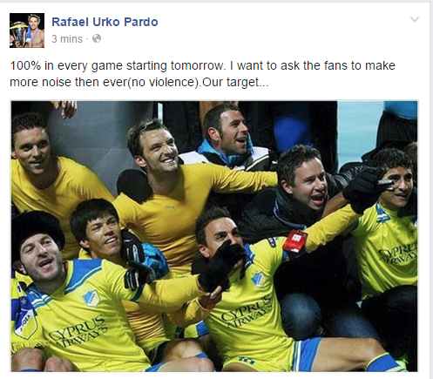This screenshot has width=433, height=379.
Task: Click "CYPRUS AIRWAYS" sponsor text on kneeling player's jersey
Action: (247, 312)
